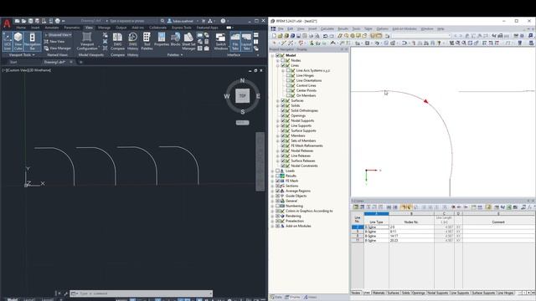Viewport: 536px width, 301px height.
Task: Open Tool Palettes in AutoCAD
Action: coord(147,41)
